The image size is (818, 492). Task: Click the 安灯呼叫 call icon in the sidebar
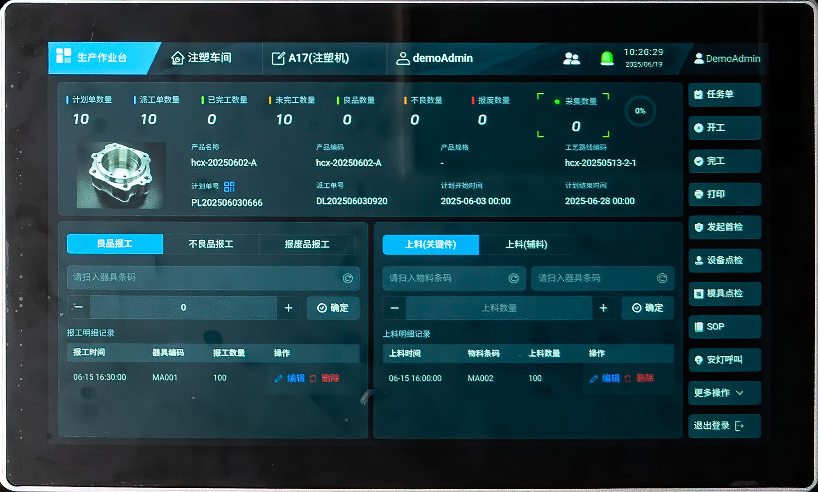click(698, 360)
